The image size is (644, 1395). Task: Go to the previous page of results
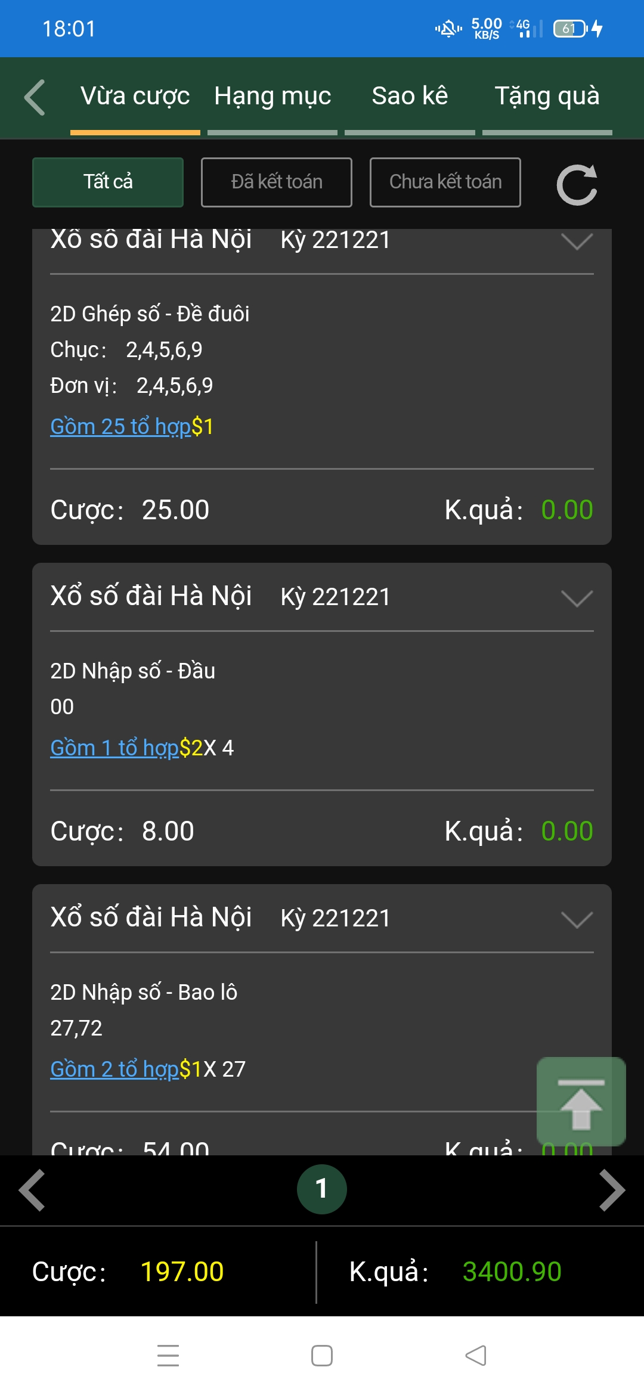32,1191
